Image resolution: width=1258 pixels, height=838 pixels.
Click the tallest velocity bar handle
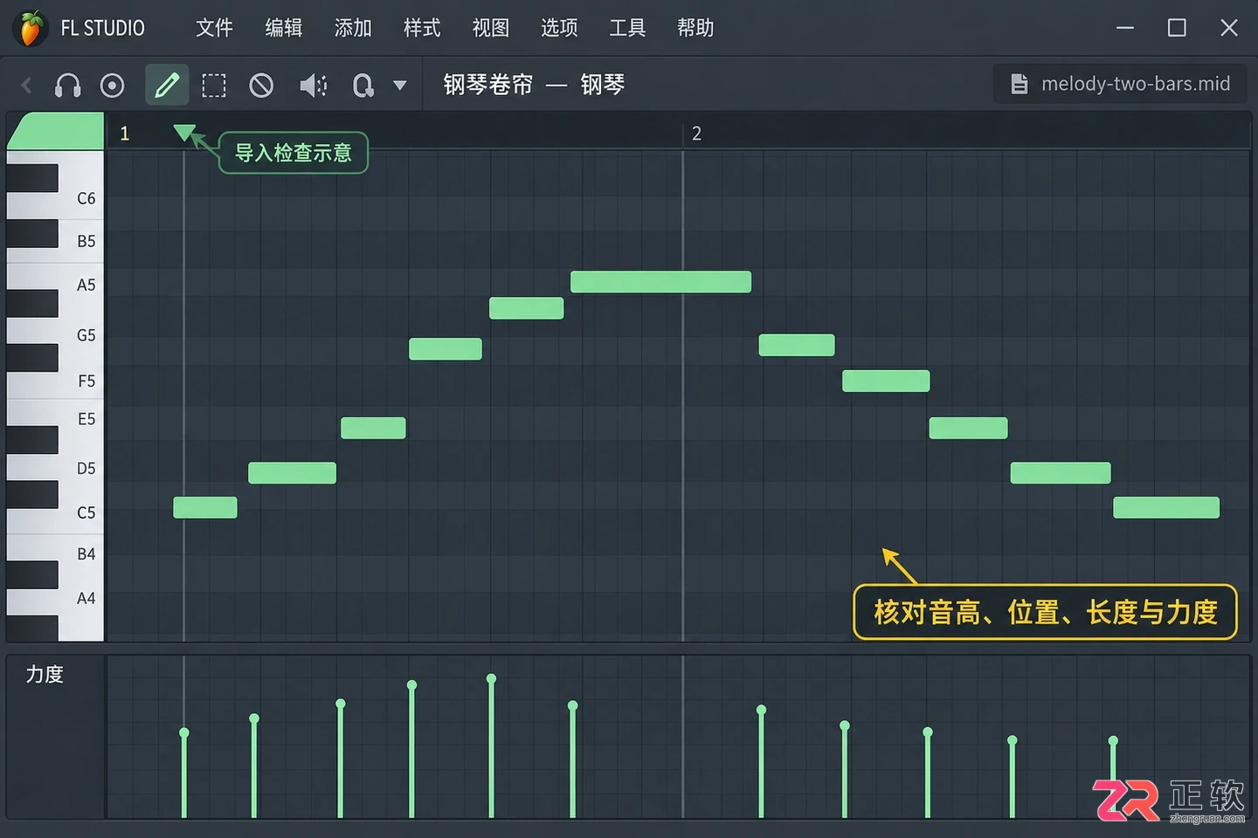pyautogui.click(x=491, y=678)
